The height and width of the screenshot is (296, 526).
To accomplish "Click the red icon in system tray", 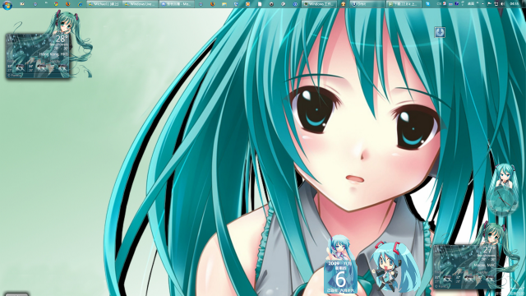I will (445, 3).
